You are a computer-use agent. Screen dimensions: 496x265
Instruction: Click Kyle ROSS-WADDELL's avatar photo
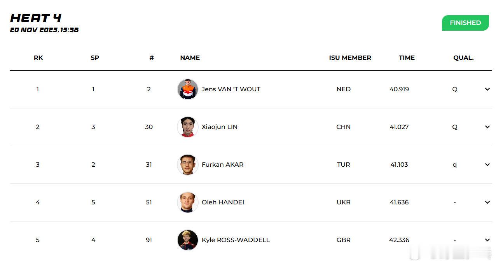[x=187, y=240]
